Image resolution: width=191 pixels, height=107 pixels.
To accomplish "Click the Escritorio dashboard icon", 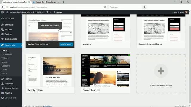I will [2, 18].
